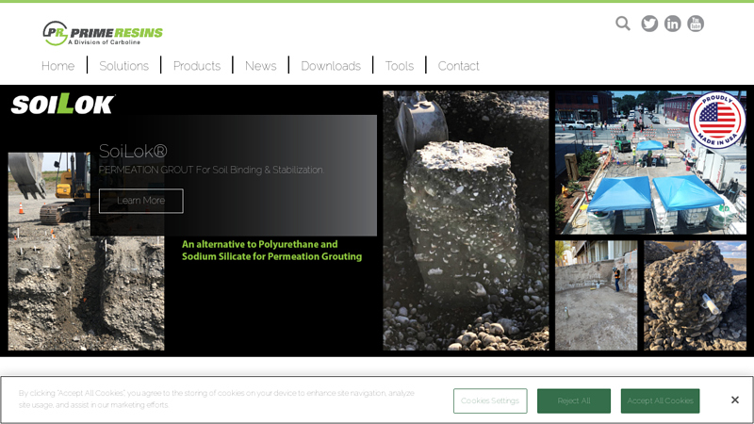
Task: Click the Proudly Made in USA badge
Action: 716,120
